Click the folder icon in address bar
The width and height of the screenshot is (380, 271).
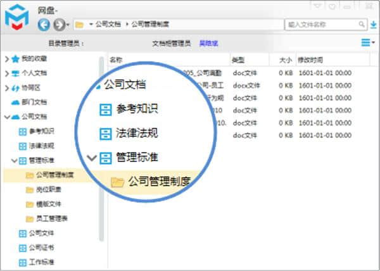coord(79,25)
